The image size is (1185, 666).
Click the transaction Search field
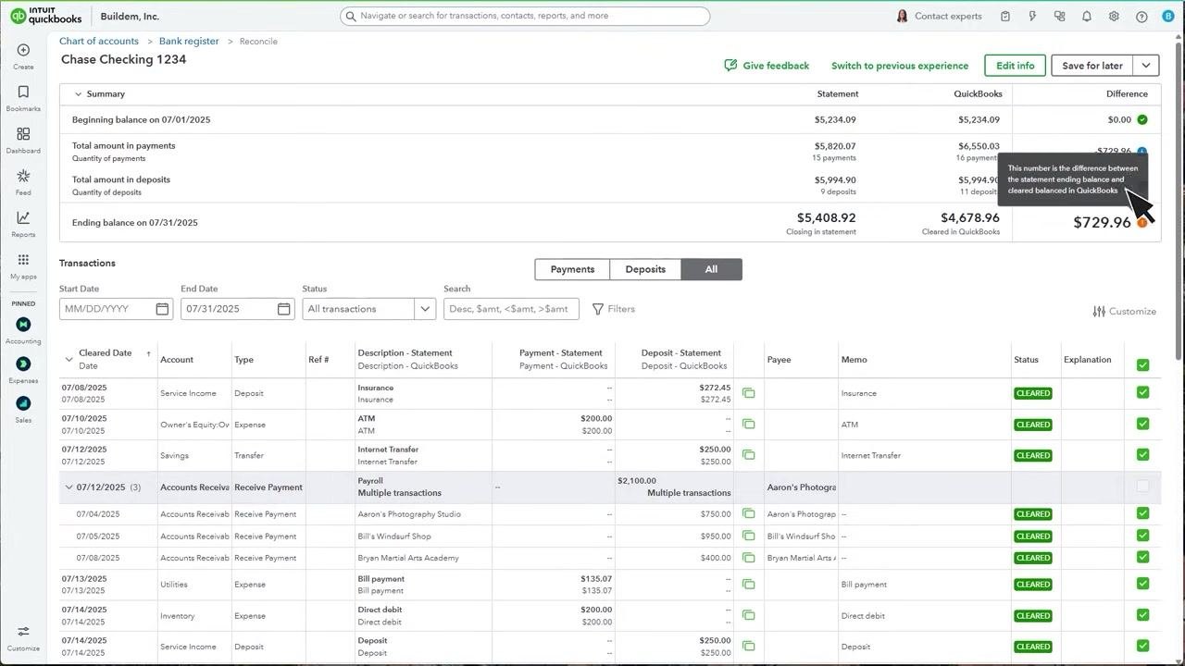point(511,309)
